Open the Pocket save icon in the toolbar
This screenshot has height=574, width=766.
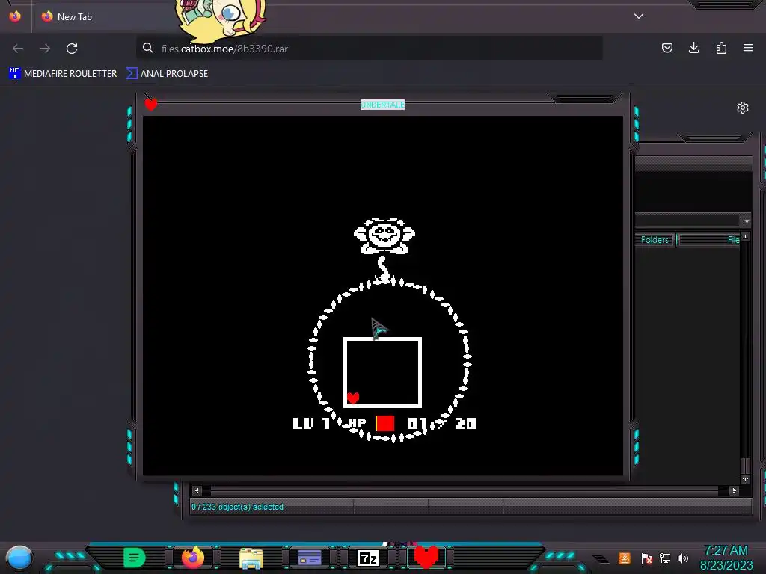click(667, 48)
